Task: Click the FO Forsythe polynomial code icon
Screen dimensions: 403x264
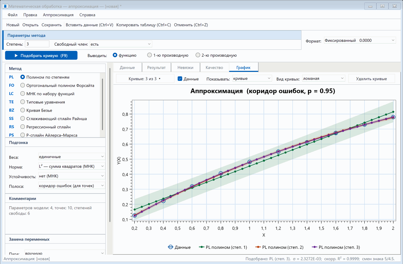Action: coord(11,85)
